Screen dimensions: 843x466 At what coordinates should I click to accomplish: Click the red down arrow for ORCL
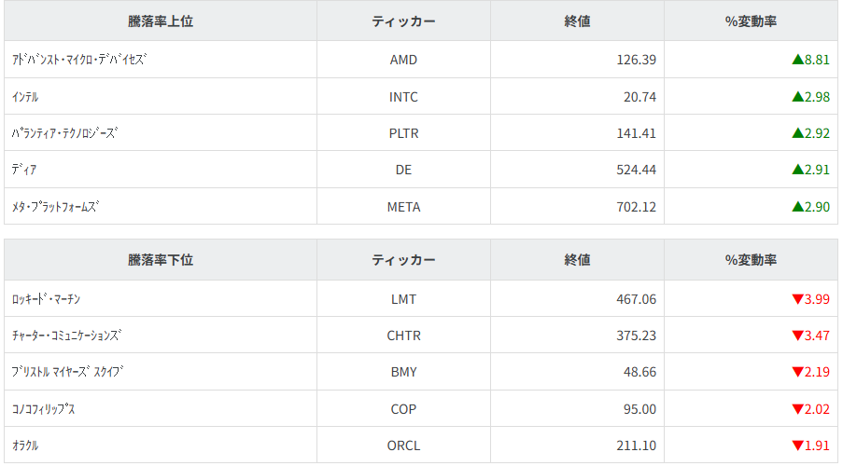click(797, 445)
